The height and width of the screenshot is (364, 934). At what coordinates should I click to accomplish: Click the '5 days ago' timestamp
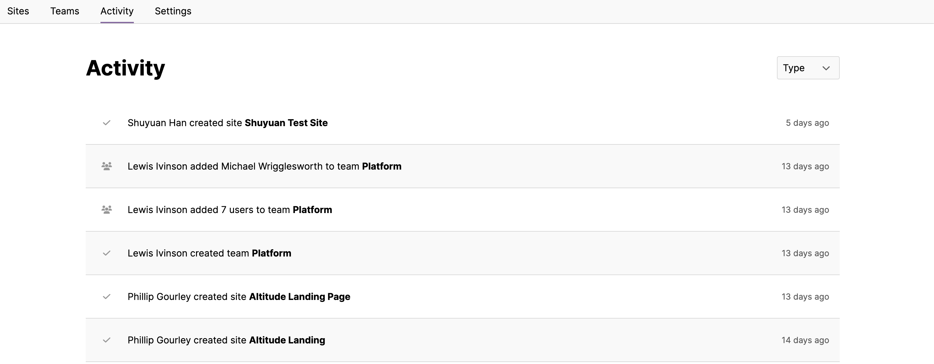click(x=807, y=123)
